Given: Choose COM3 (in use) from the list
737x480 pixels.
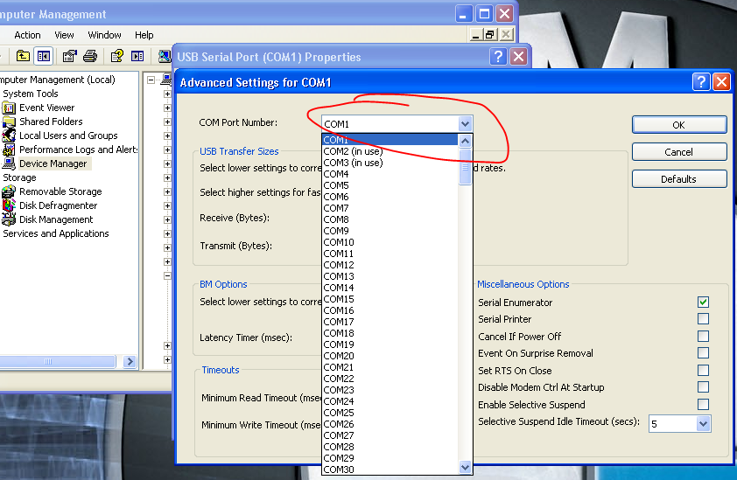Looking at the screenshot, I should pyautogui.click(x=390, y=163).
